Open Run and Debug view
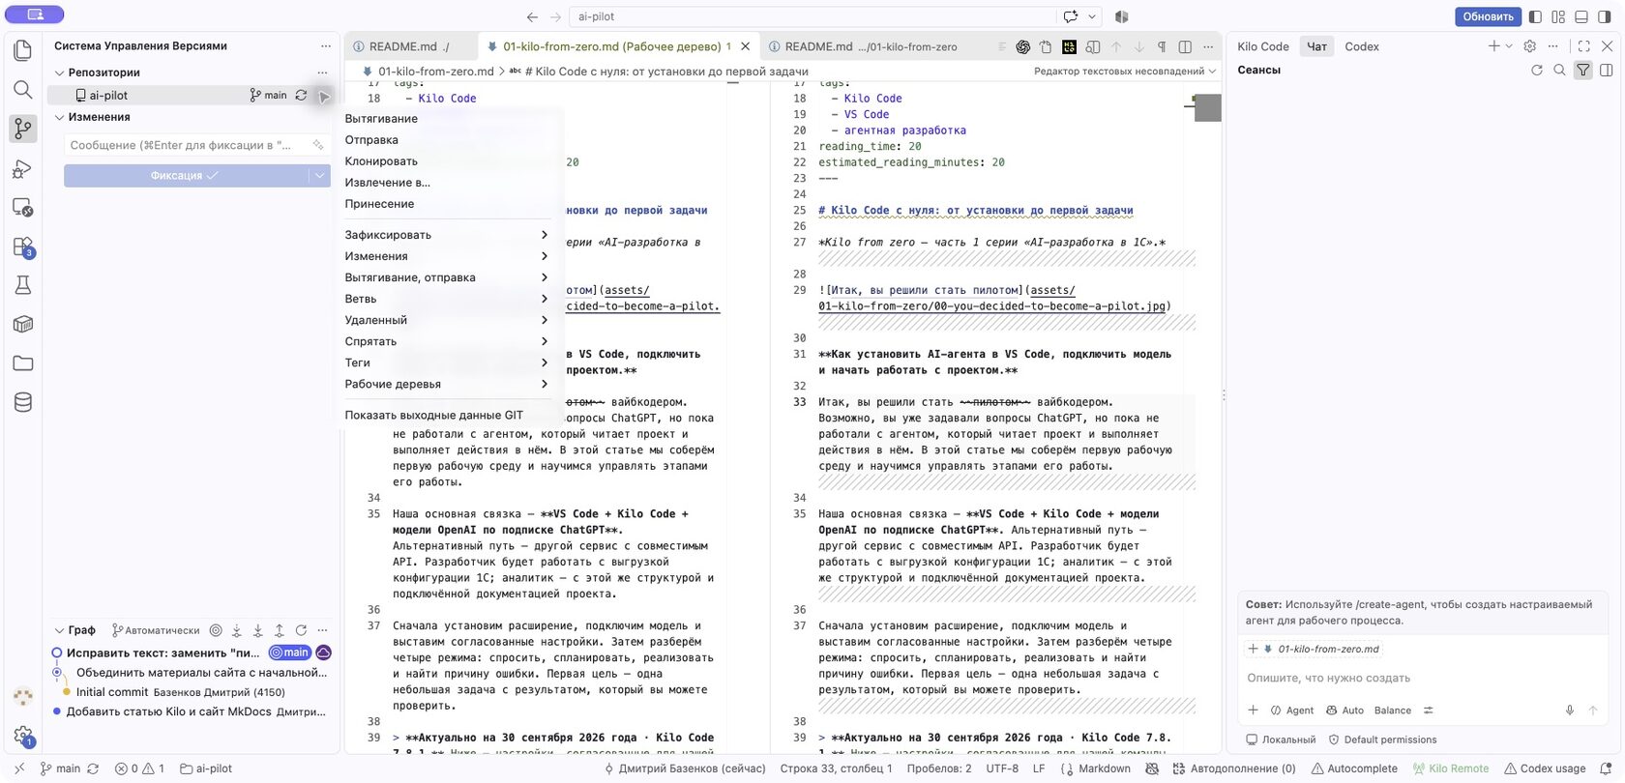Viewport: 1625px width, 783px height. [23, 168]
